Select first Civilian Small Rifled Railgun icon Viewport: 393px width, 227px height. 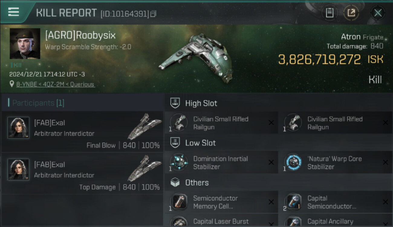click(x=179, y=123)
